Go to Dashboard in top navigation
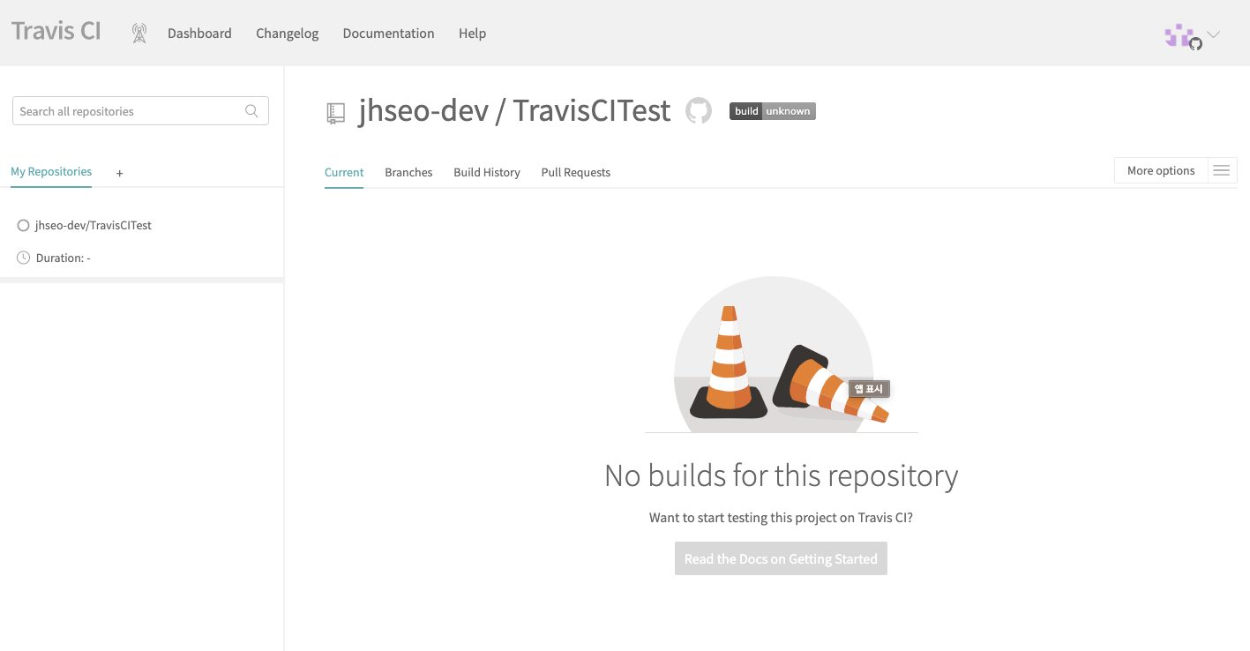Viewport: 1250px width, 651px height. [199, 34]
